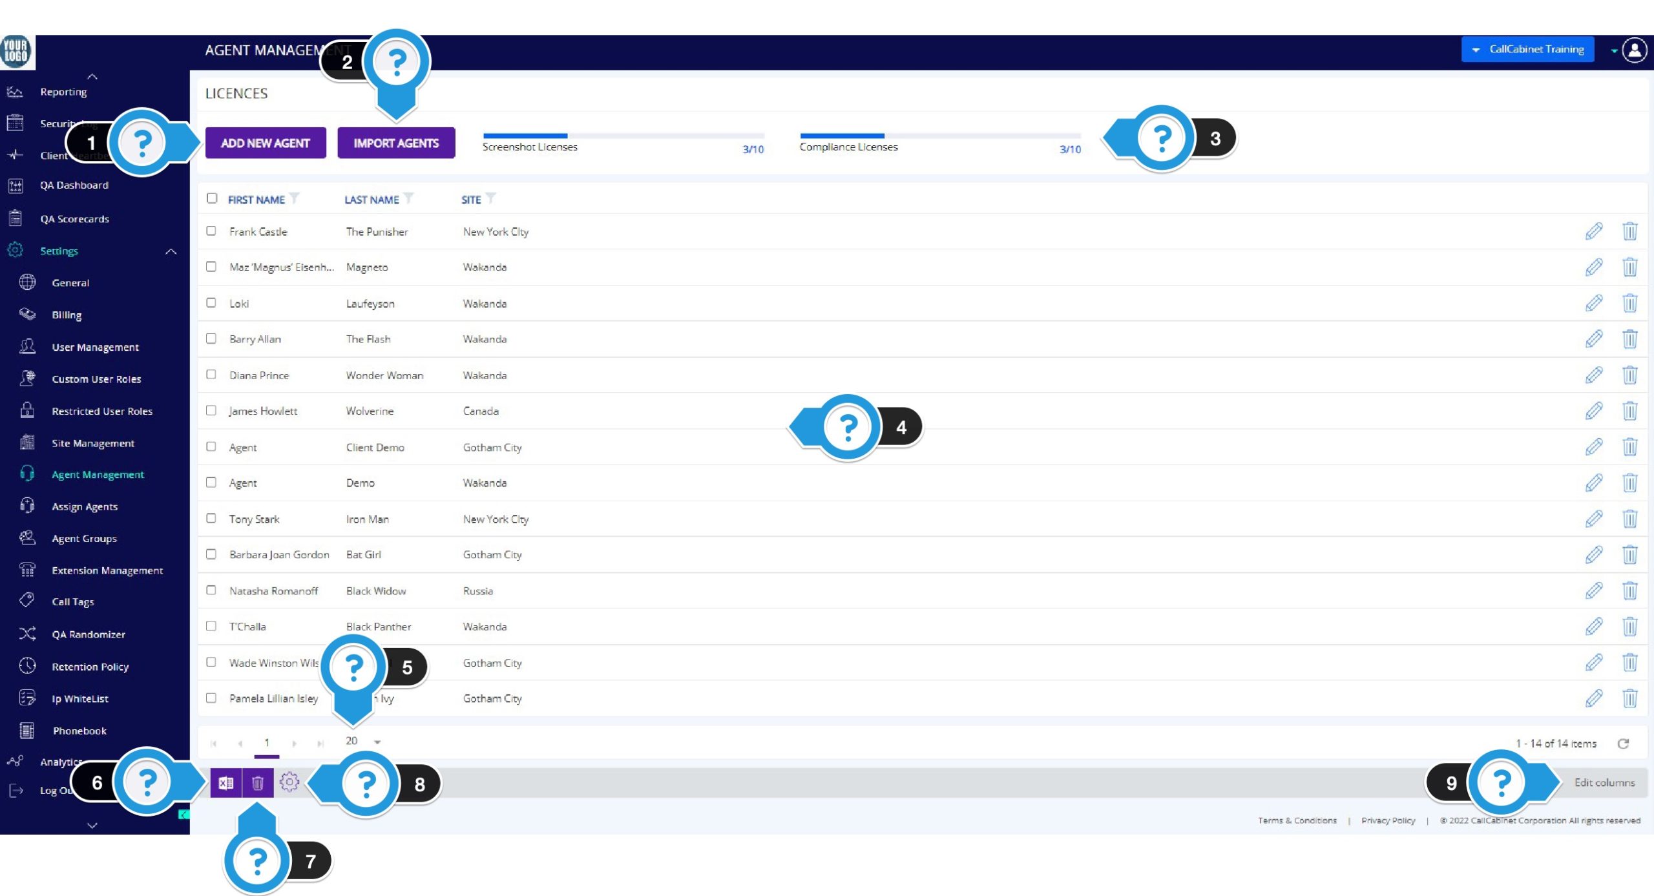This screenshot has width=1654, height=896.
Task: Edit the Frank Castle agent row
Action: tap(1593, 231)
